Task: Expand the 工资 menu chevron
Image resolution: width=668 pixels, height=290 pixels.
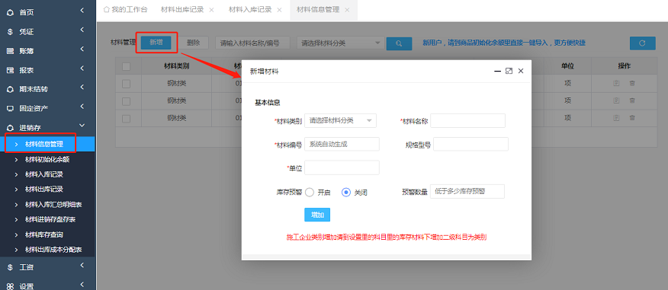Action: (82, 266)
